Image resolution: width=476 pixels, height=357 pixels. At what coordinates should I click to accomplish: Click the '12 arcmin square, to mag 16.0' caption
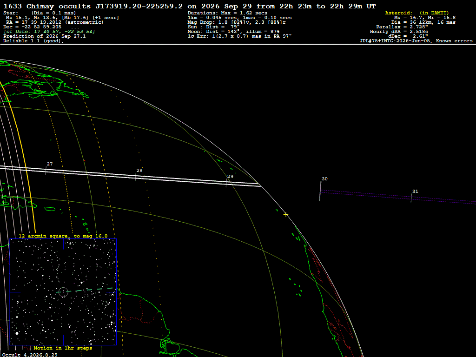coord(63,236)
